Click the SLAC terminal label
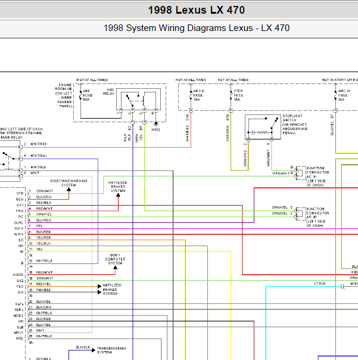Image resolution: width=358 pixels, height=360 pixels. point(19,223)
